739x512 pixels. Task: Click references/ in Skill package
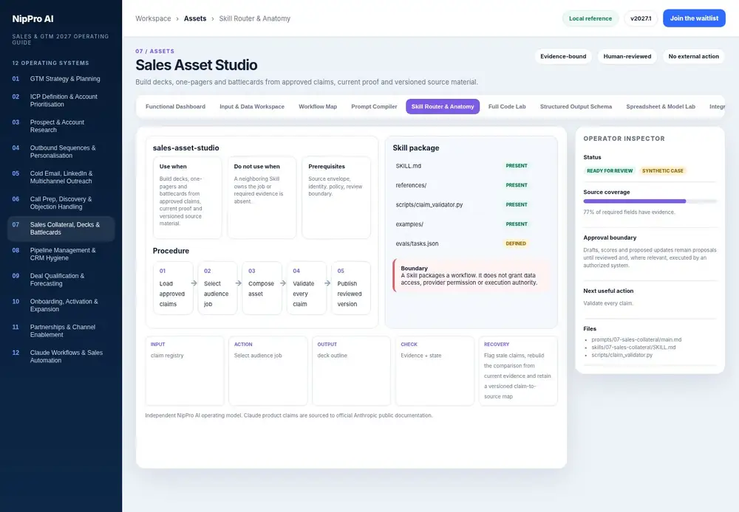tap(411, 185)
